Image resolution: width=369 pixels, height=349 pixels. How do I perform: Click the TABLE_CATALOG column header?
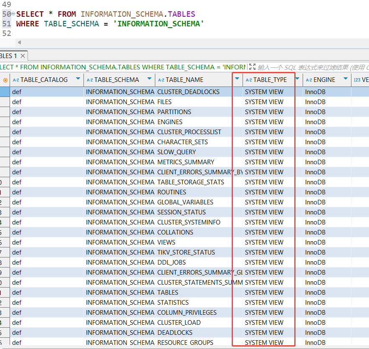47,80
